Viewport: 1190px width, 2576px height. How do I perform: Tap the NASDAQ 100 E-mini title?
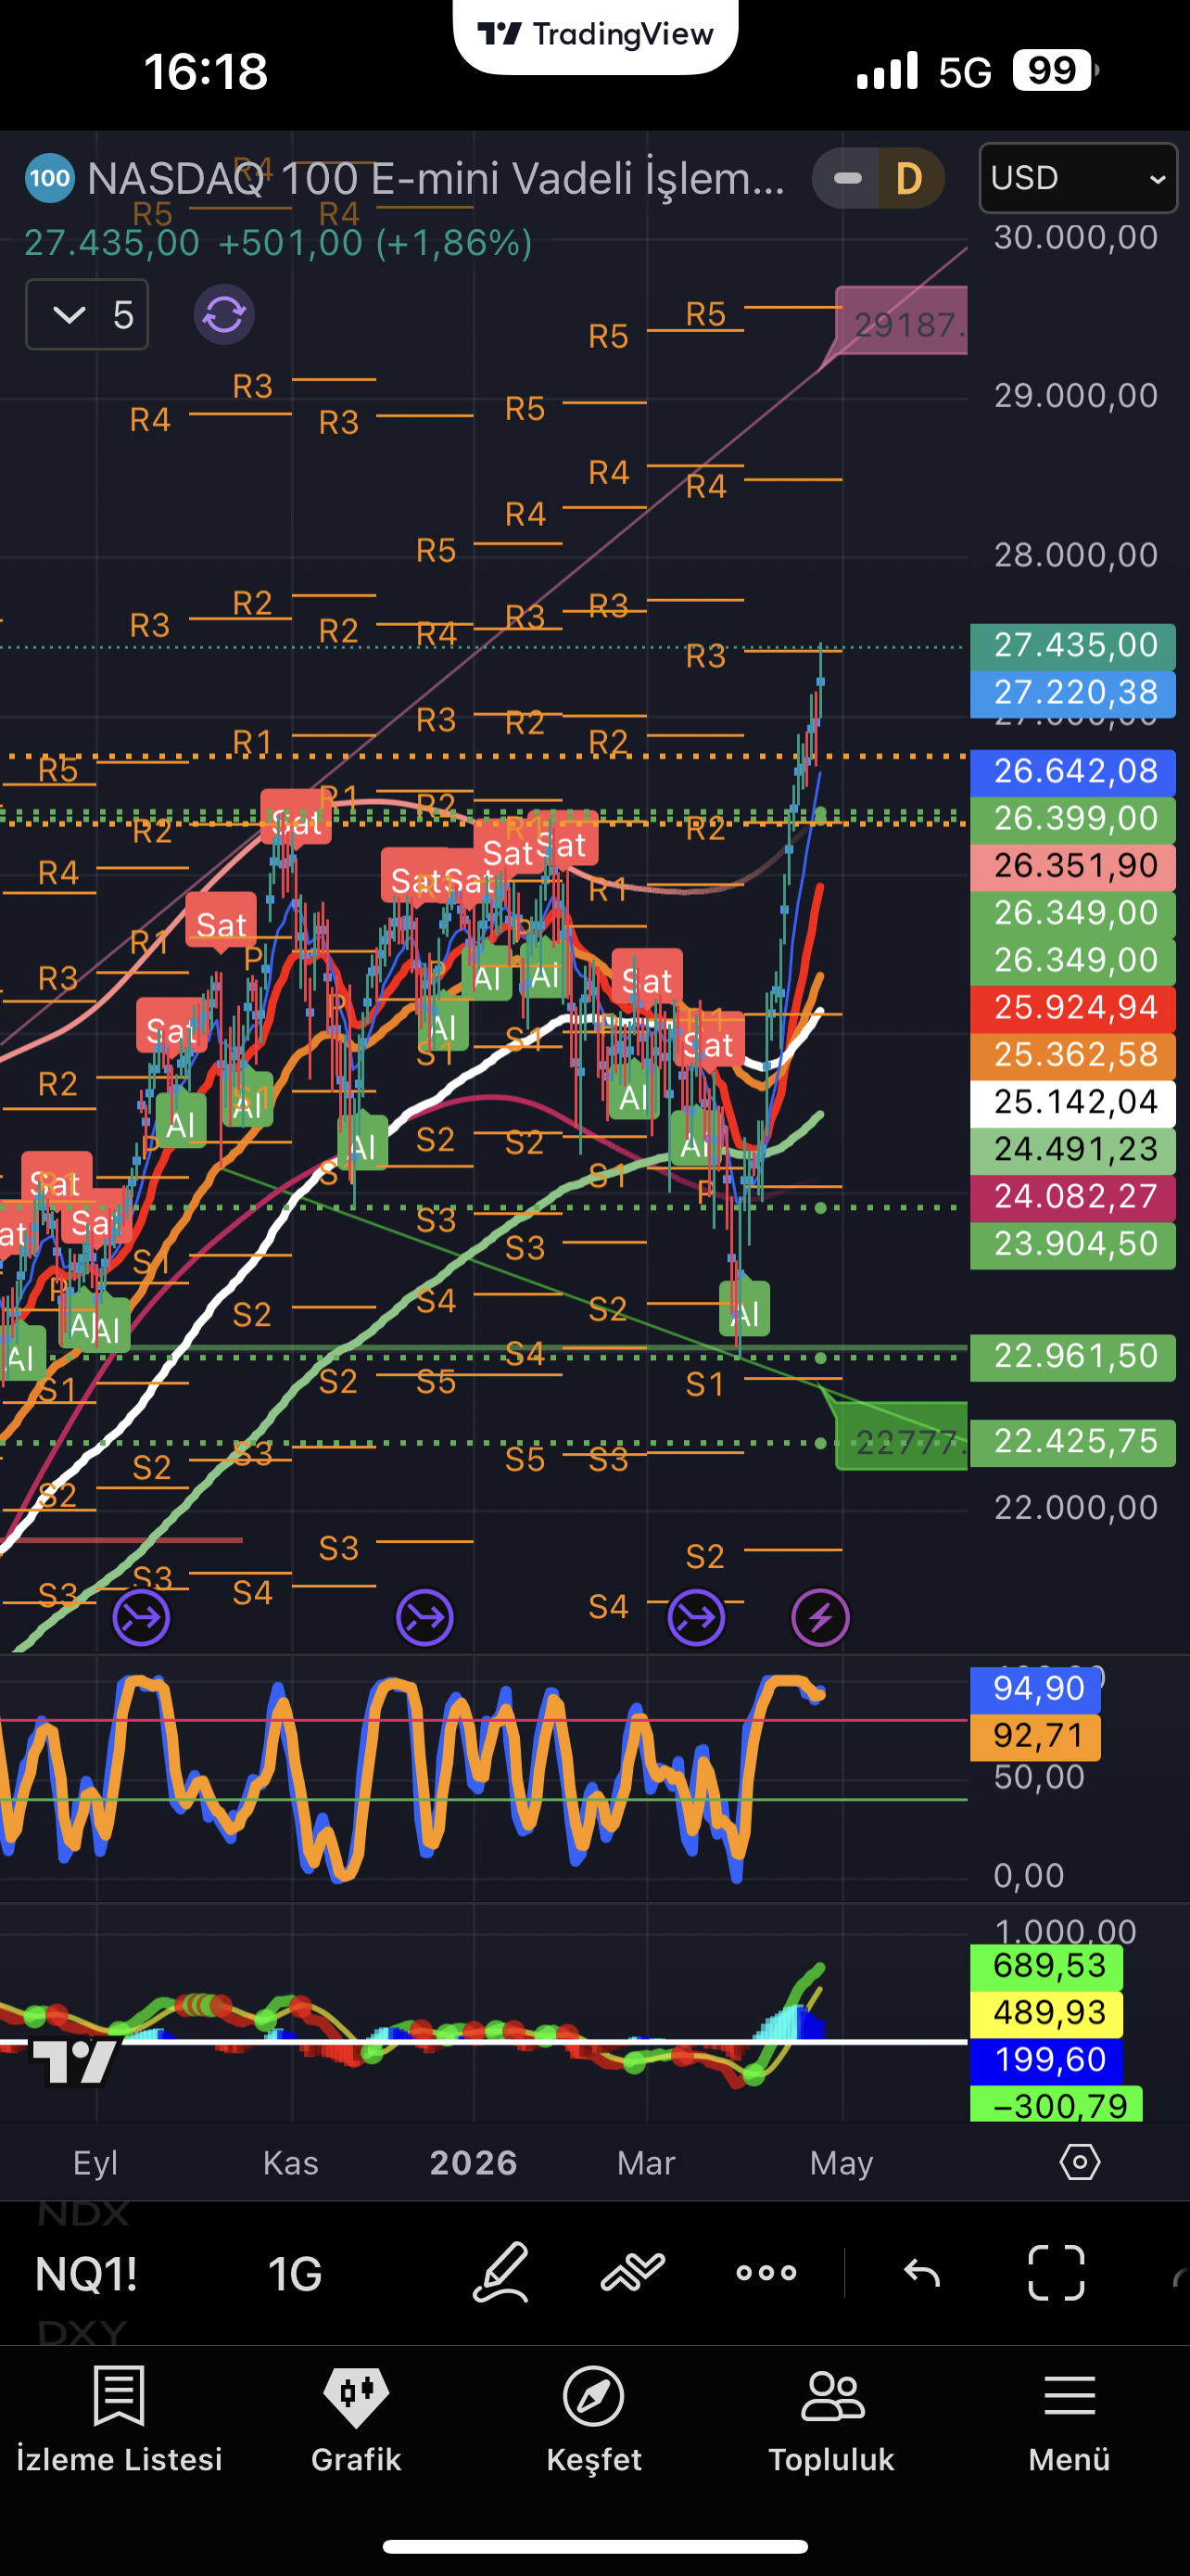436,179
